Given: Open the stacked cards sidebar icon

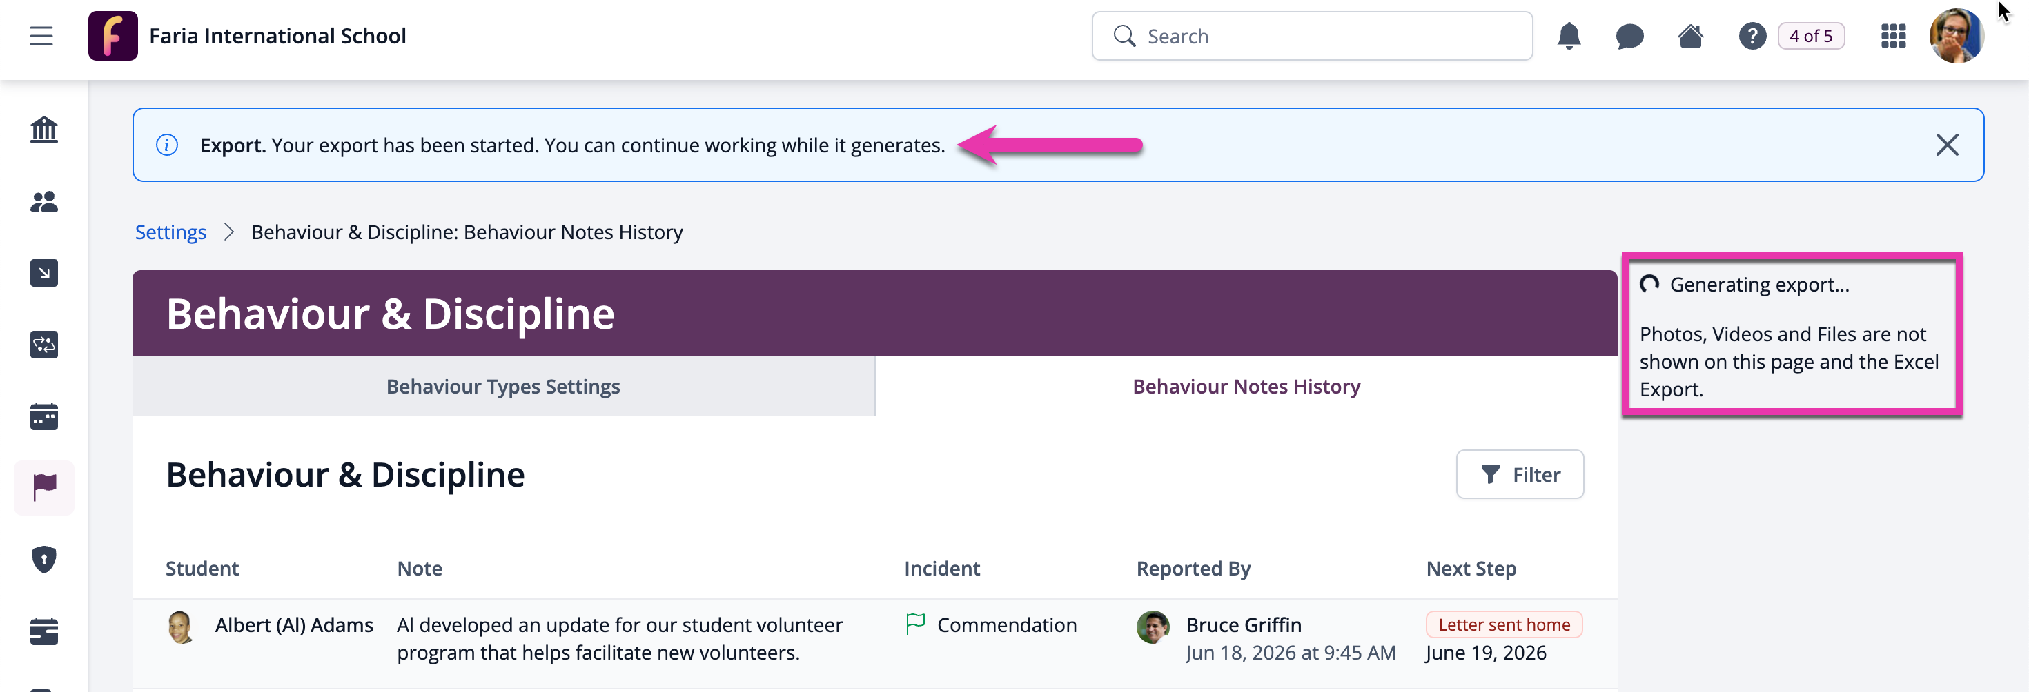Looking at the screenshot, I should 44,631.
